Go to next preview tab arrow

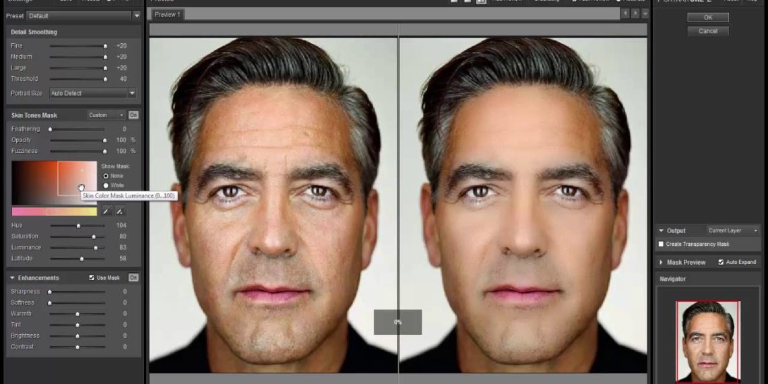pos(635,13)
